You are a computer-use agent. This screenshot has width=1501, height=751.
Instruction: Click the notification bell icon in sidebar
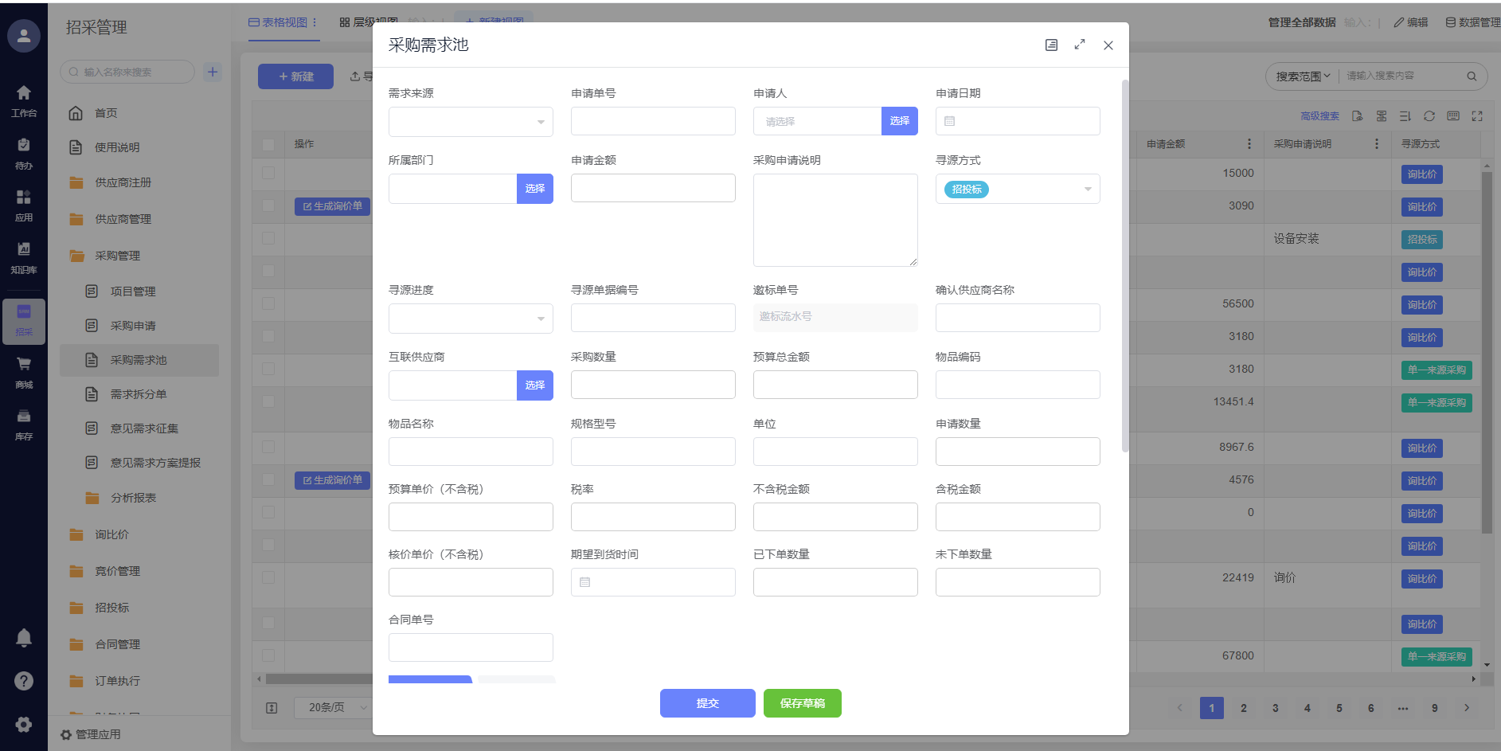24,638
